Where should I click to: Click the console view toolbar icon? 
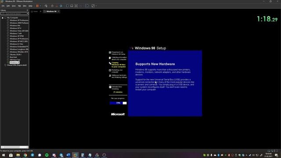86,6
